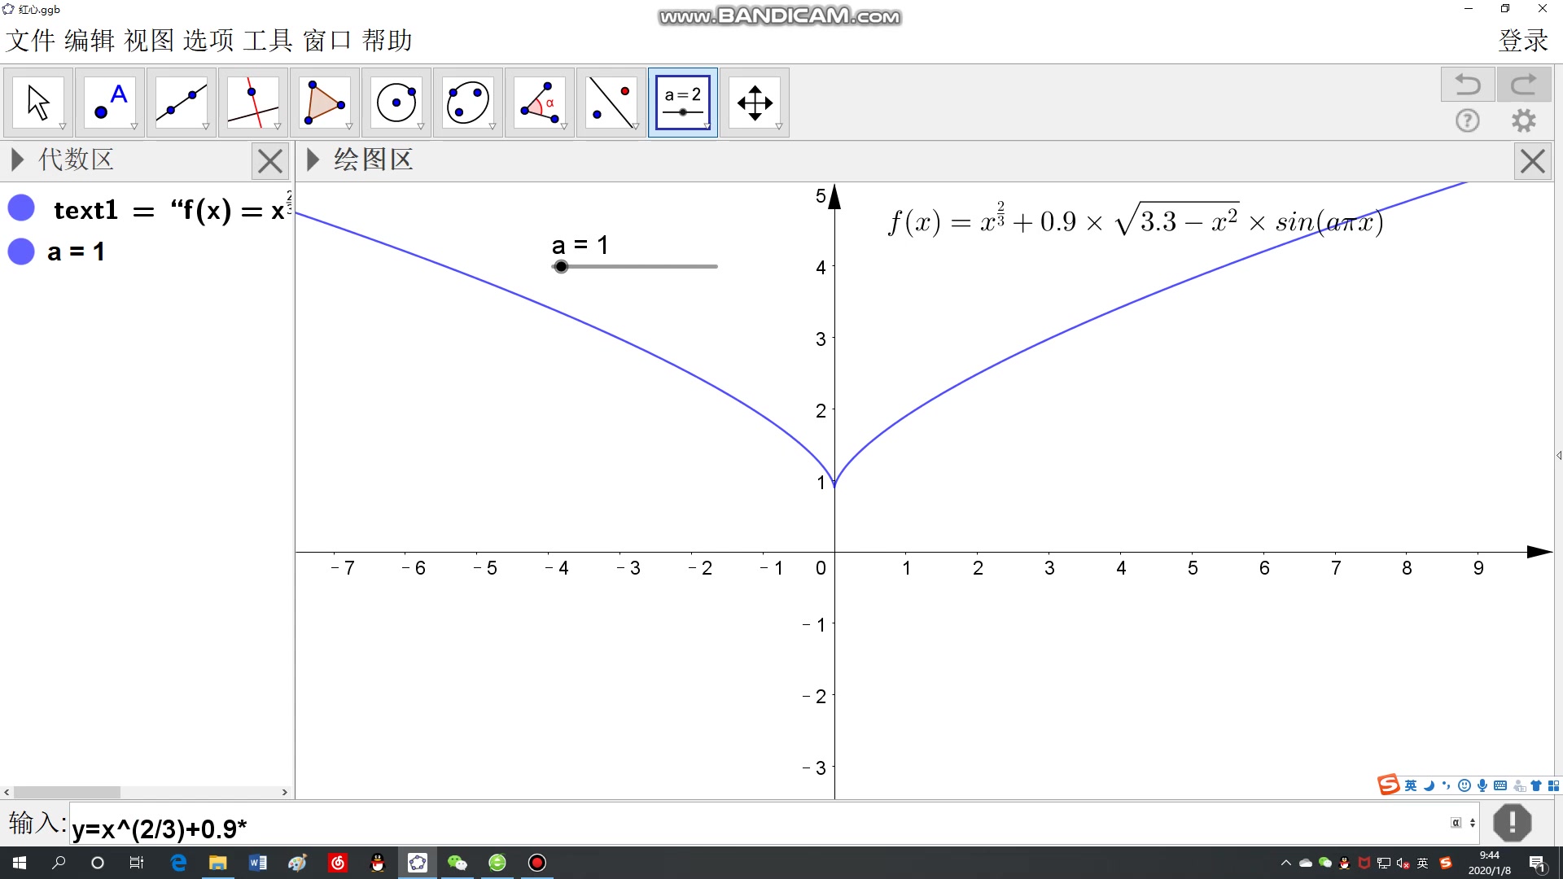Screen dimensions: 1563x879
Task: Select the Line through two points tool
Action: coord(182,103)
